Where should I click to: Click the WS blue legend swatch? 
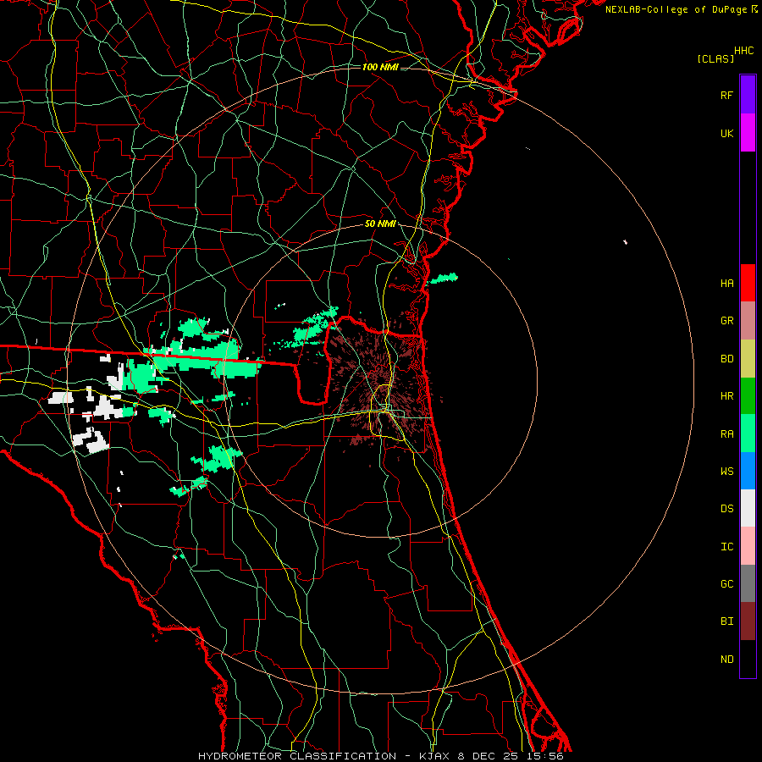[748, 471]
